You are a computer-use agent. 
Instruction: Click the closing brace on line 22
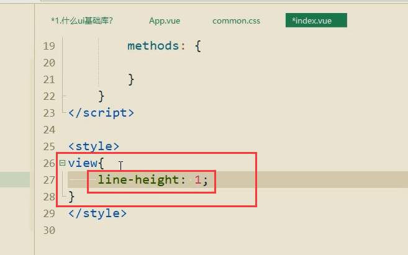click(x=101, y=96)
